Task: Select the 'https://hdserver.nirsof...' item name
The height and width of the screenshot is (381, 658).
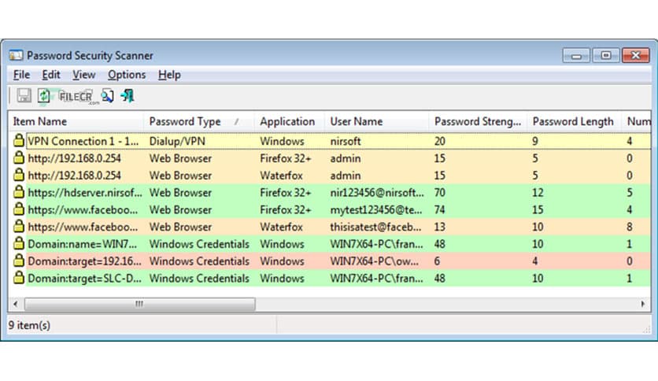Action: coord(85,193)
